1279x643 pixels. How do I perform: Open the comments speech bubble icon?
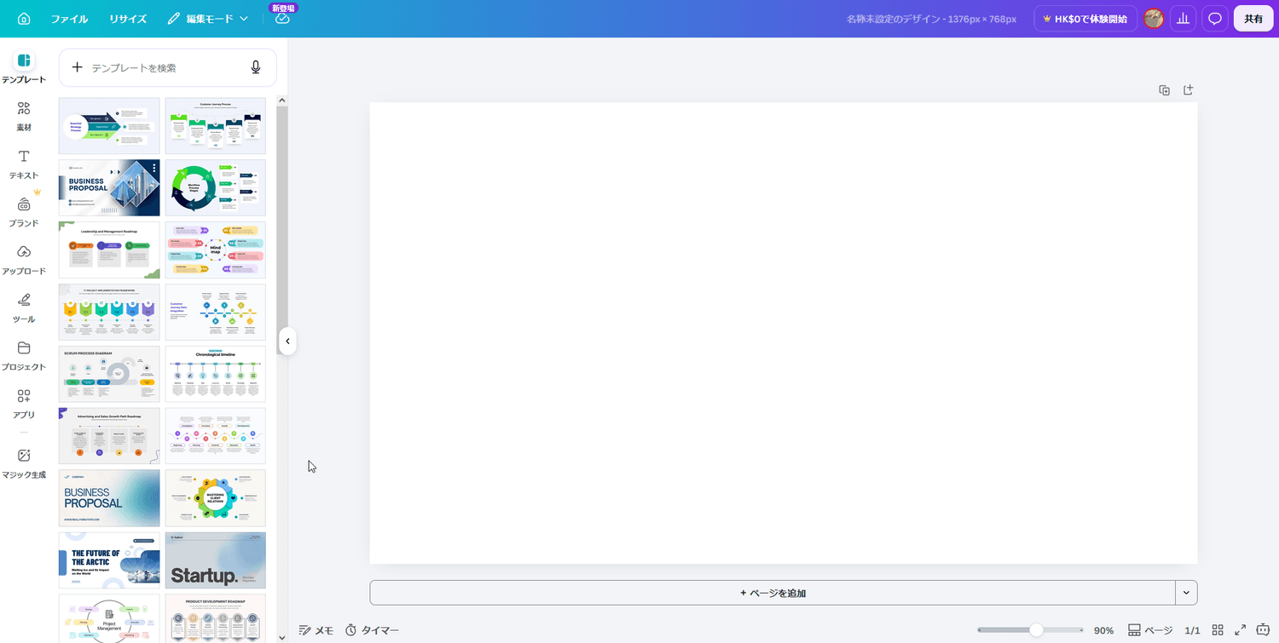[x=1215, y=19]
